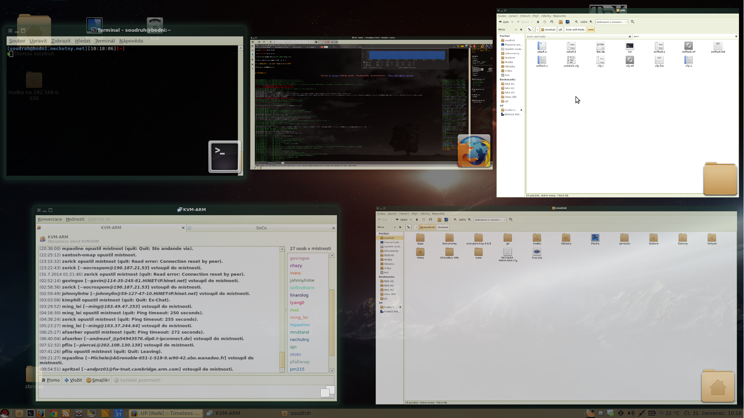744x418 pixels.
Task: Click the Firefox window preview thumbnail
Action: [371, 103]
